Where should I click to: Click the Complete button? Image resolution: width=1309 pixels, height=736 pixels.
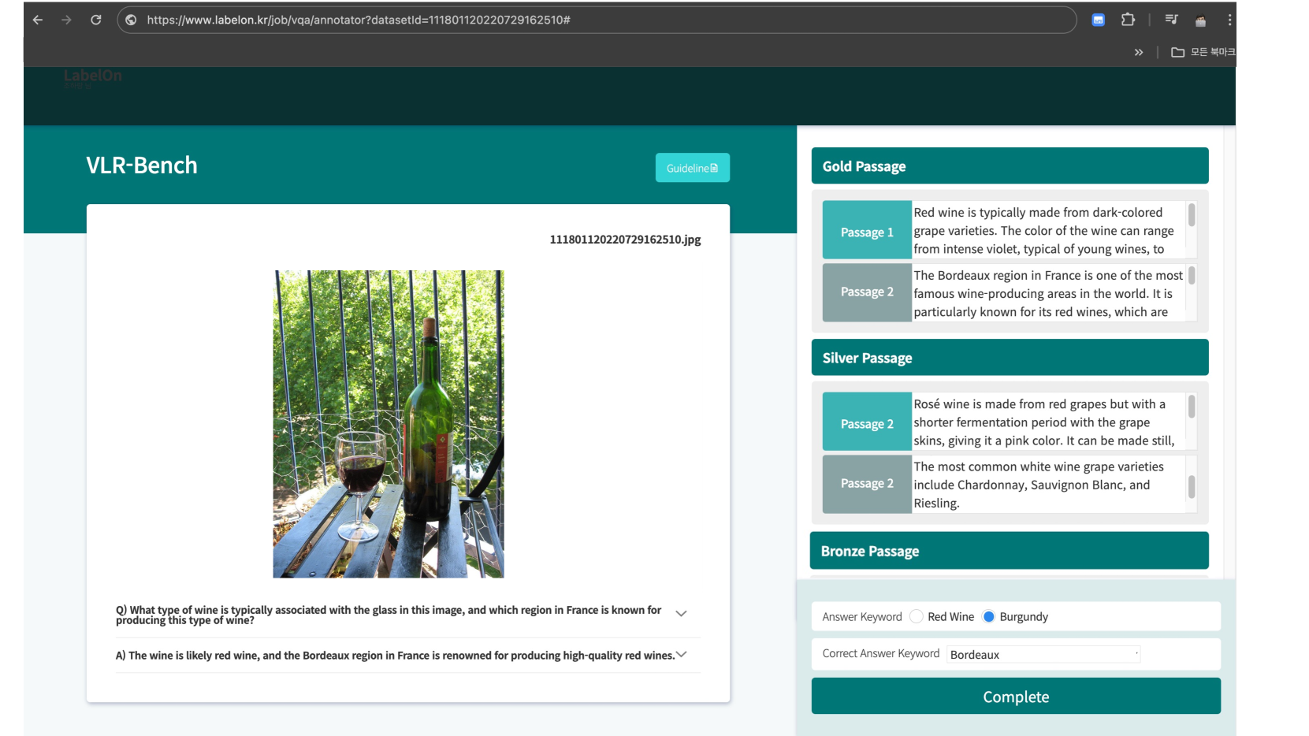coord(1016,696)
